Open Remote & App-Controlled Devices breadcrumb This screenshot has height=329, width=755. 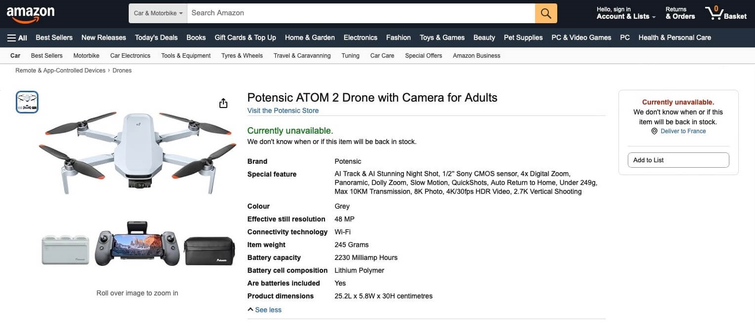point(60,71)
